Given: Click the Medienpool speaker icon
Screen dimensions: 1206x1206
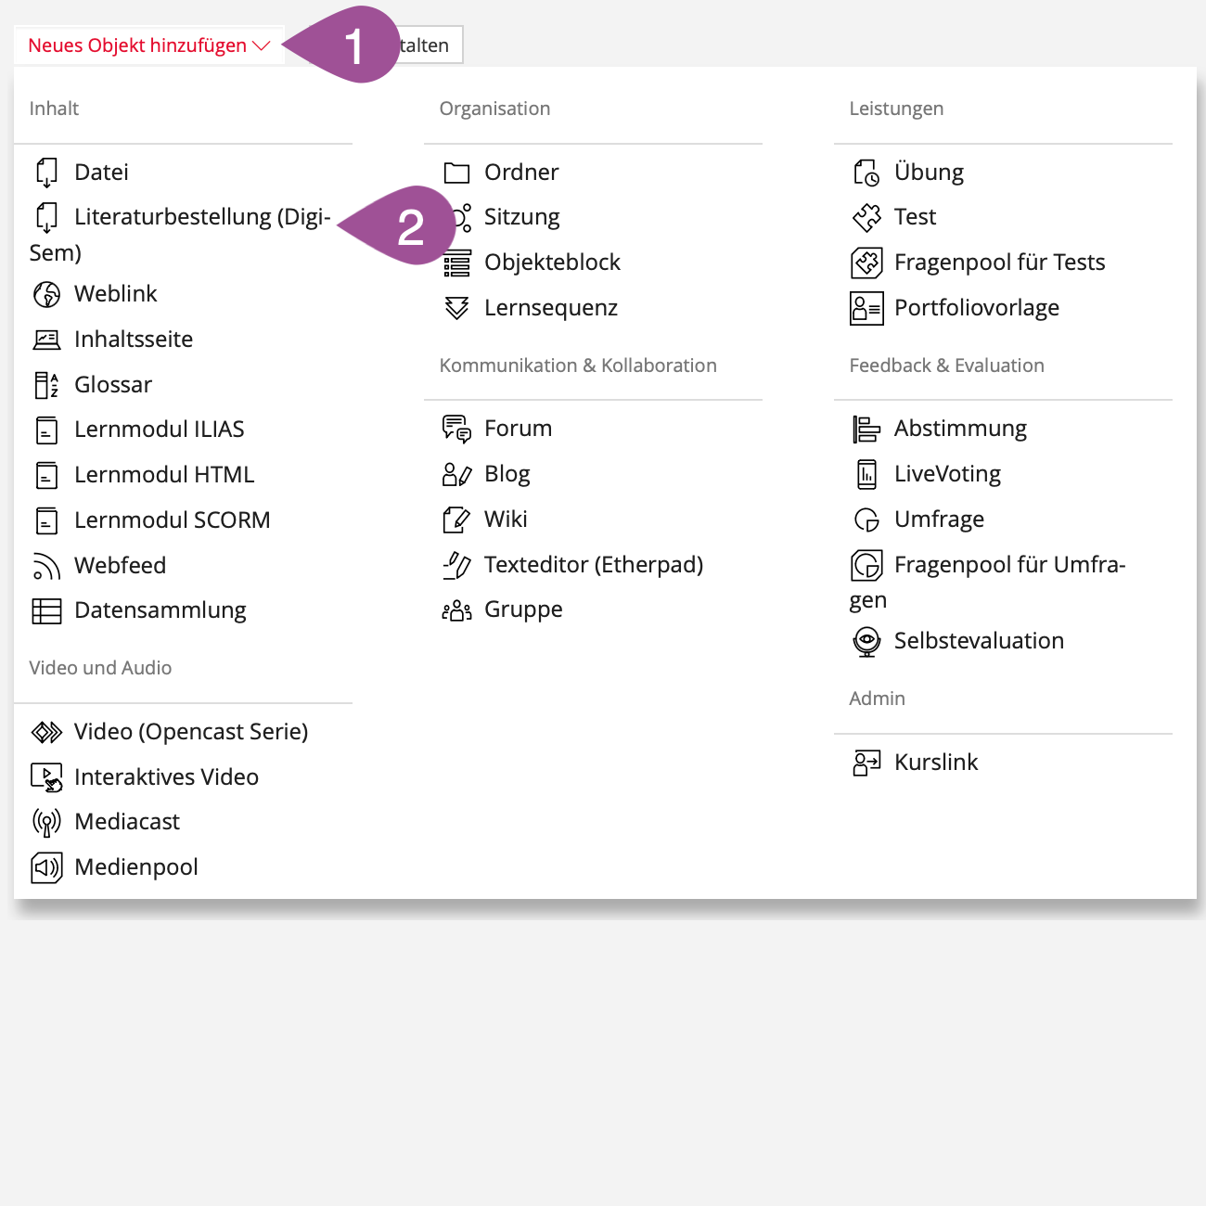Looking at the screenshot, I should pos(46,867).
